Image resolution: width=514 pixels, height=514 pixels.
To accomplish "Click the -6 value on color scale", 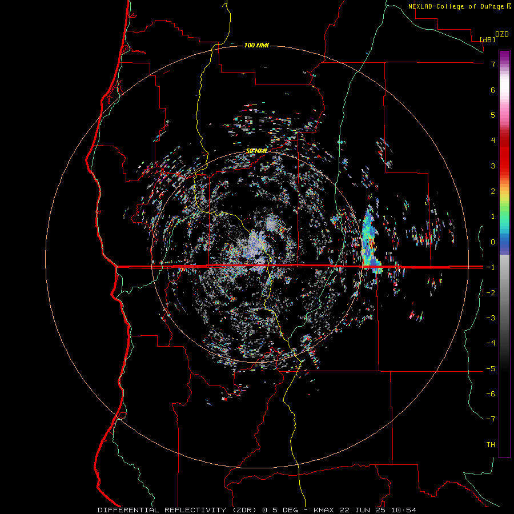I will [x=491, y=394].
